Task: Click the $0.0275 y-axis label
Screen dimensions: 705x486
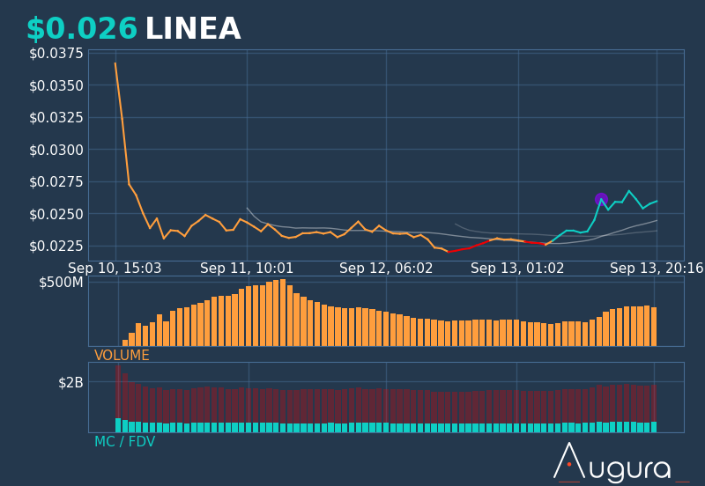Action: coord(56,182)
